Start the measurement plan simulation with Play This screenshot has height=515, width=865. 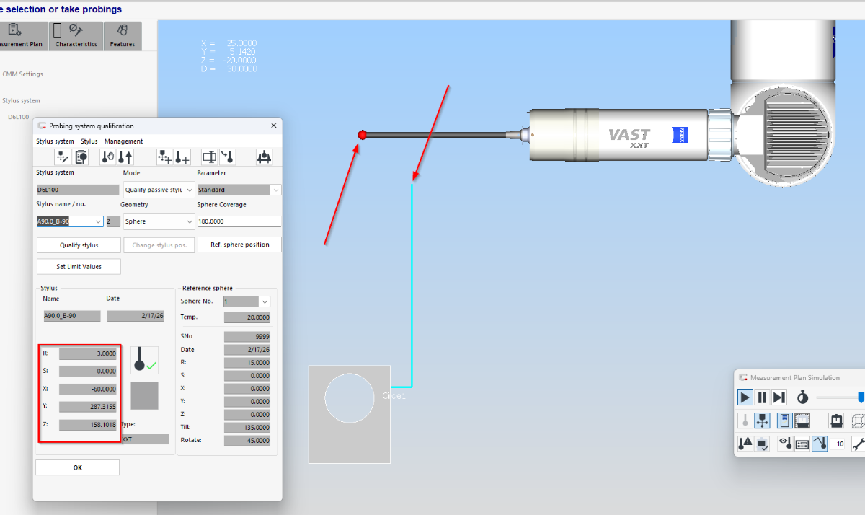[x=745, y=397]
